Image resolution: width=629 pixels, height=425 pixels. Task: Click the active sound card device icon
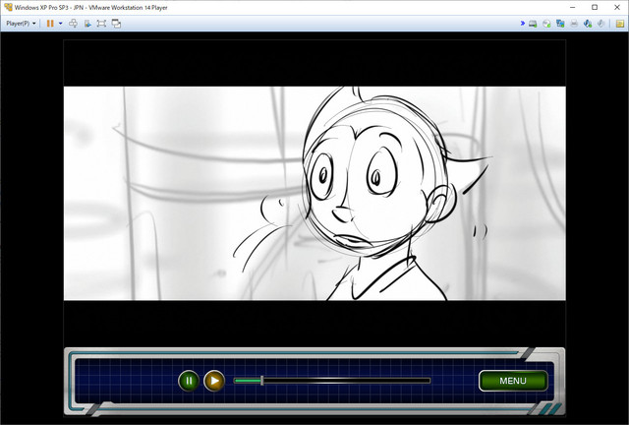tap(588, 24)
